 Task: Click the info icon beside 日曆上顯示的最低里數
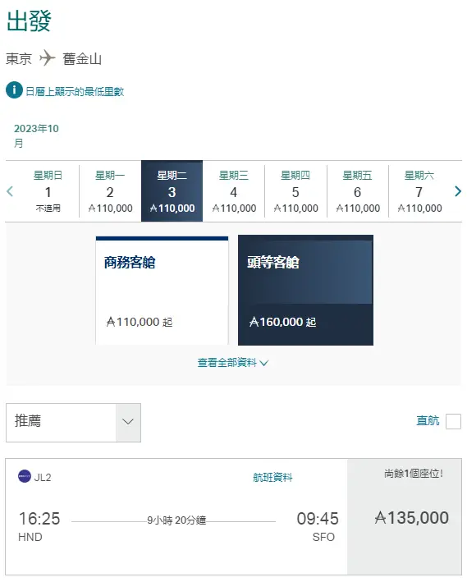click(x=15, y=90)
